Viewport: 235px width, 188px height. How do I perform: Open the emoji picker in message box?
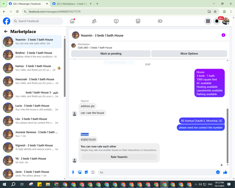click(x=218, y=172)
